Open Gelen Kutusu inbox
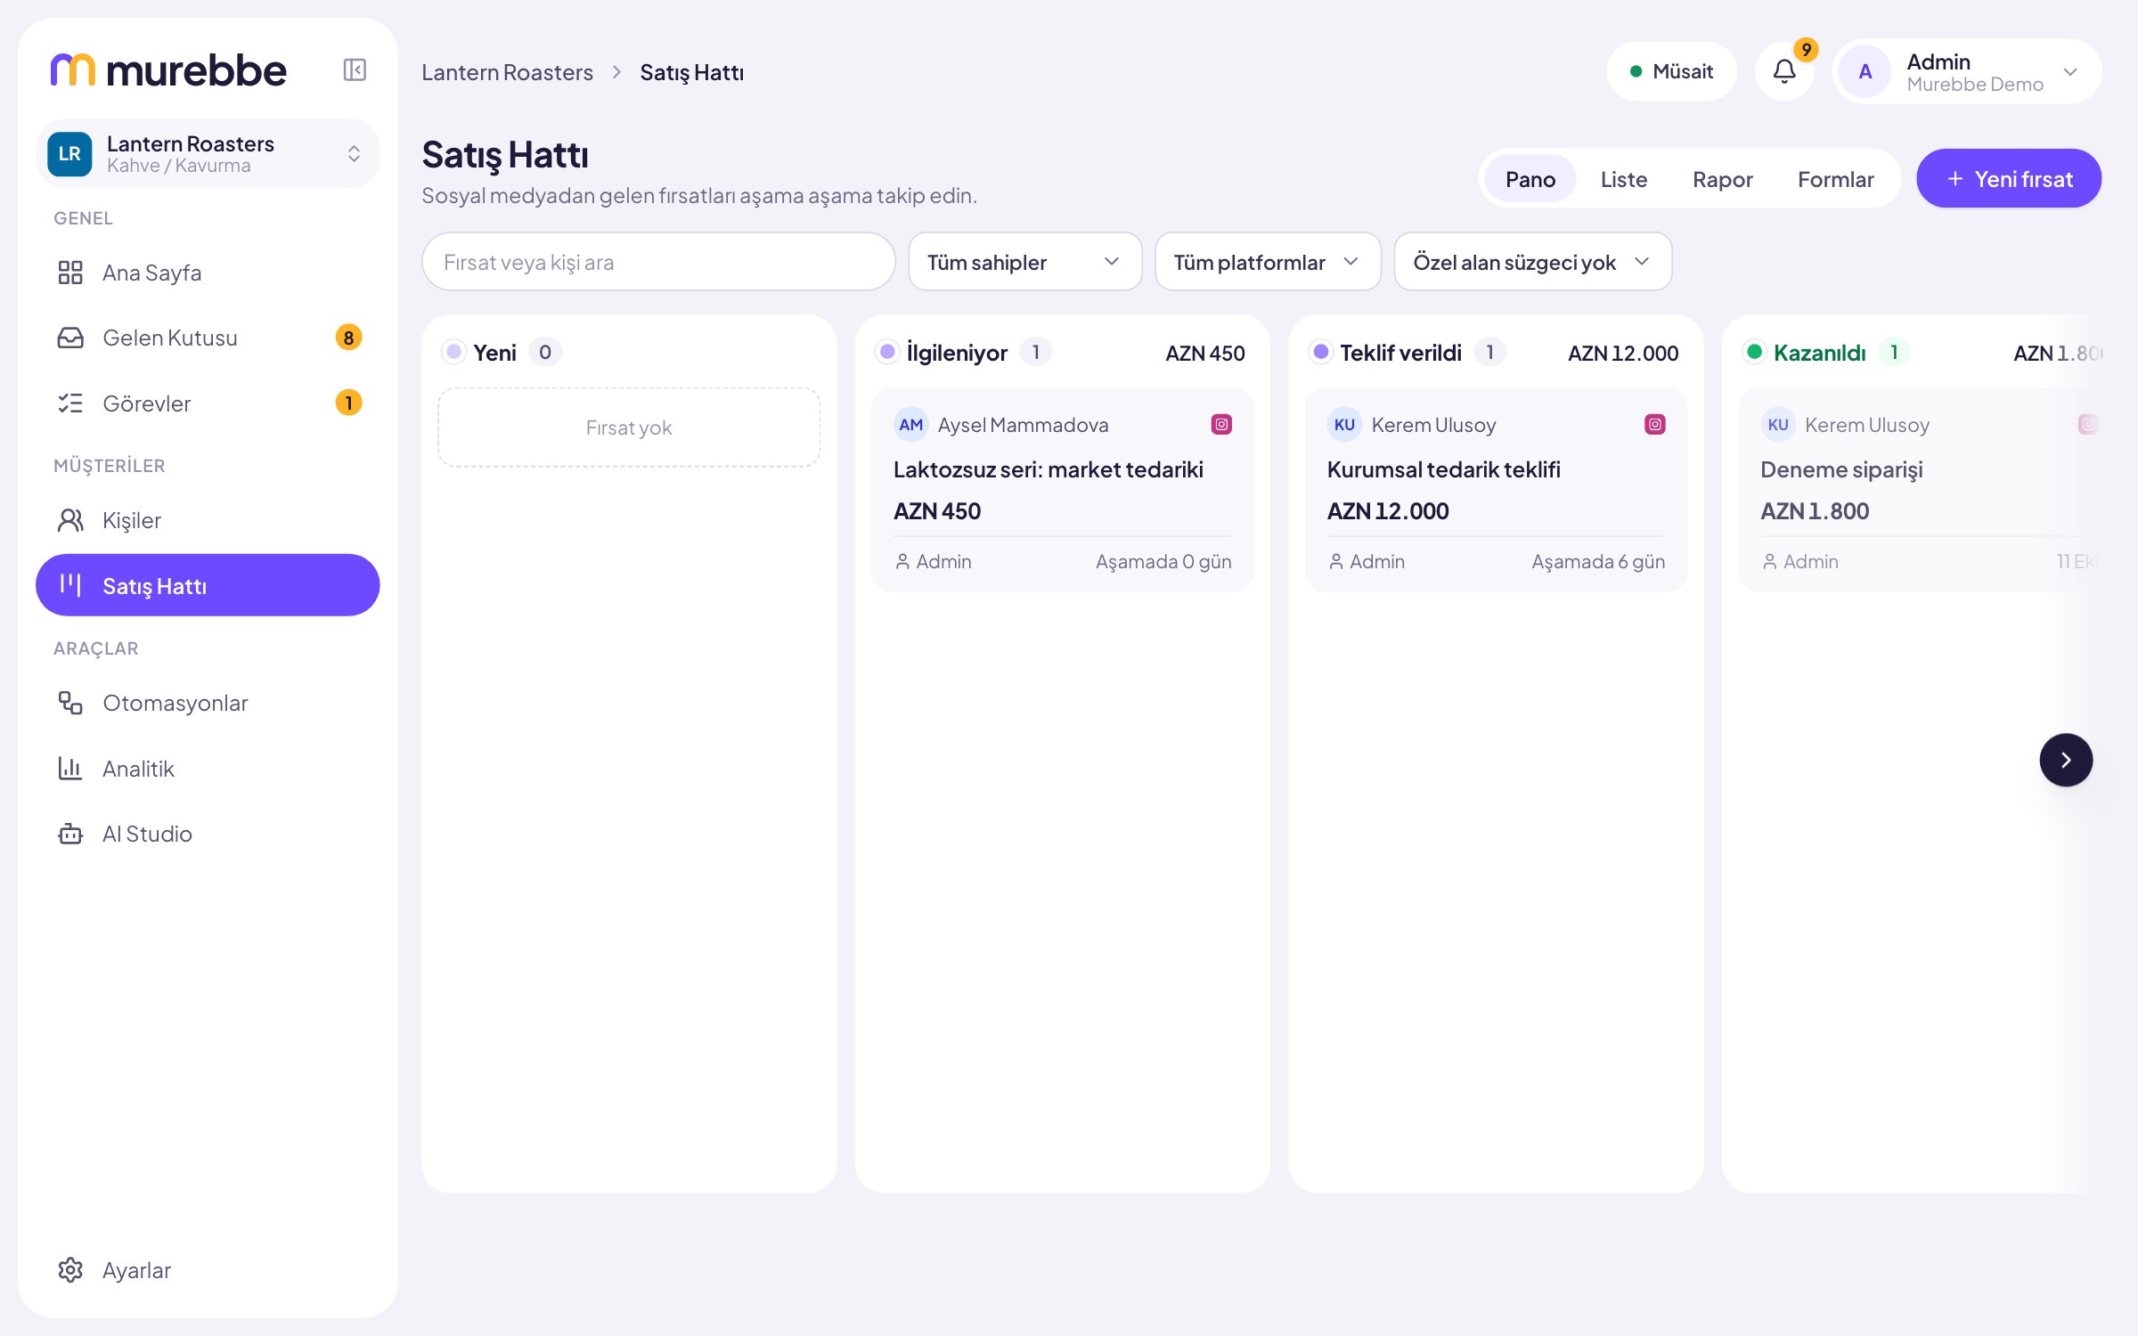The image size is (2138, 1336). click(208, 338)
